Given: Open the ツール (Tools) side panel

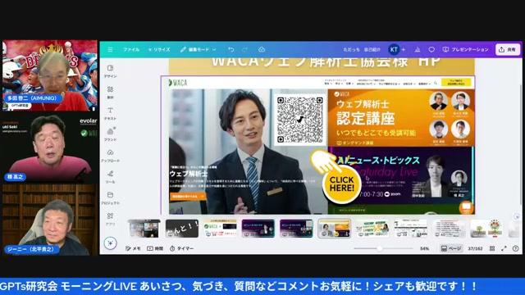Looking at the screenshot, I should point(110,177).
